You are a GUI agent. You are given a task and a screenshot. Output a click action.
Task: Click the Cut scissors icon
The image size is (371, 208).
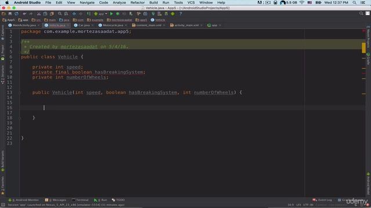39,14
